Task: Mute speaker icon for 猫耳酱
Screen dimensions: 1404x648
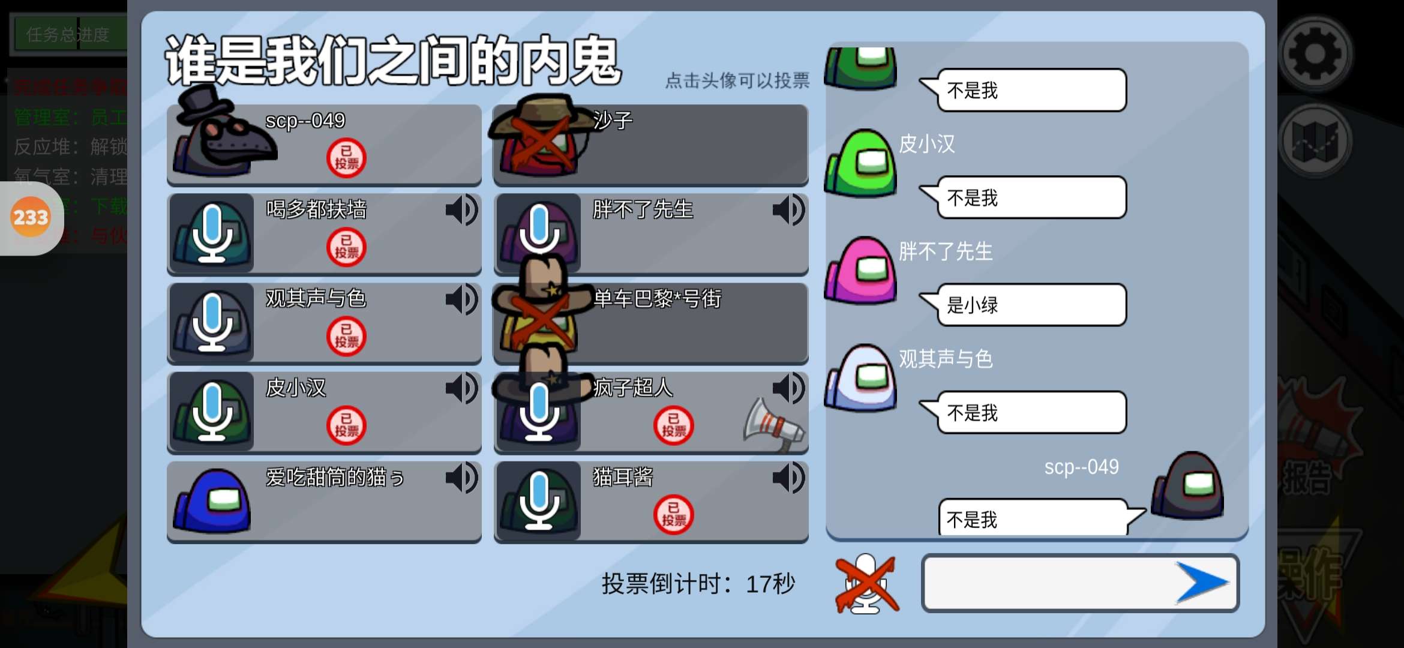Action: click(x=788, y=478)
